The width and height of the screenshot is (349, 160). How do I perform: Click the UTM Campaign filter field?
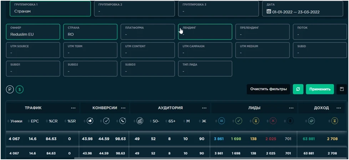[x=205, y=50]
